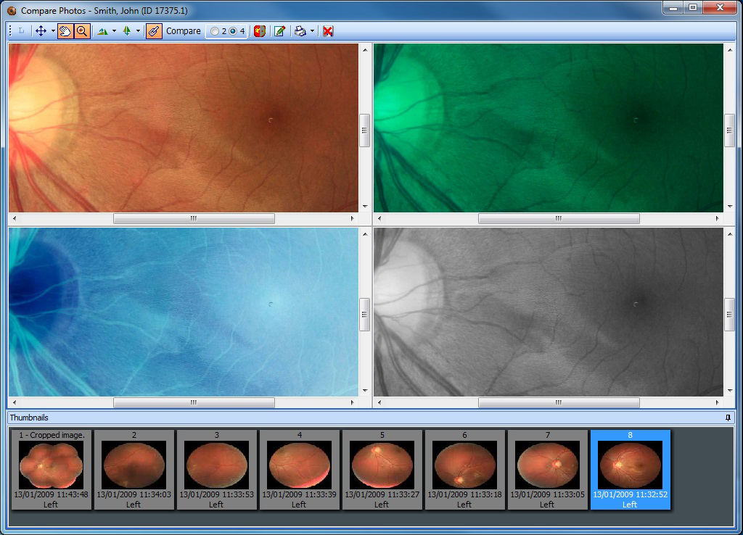Click the green flip image icon

click(126, 31)
